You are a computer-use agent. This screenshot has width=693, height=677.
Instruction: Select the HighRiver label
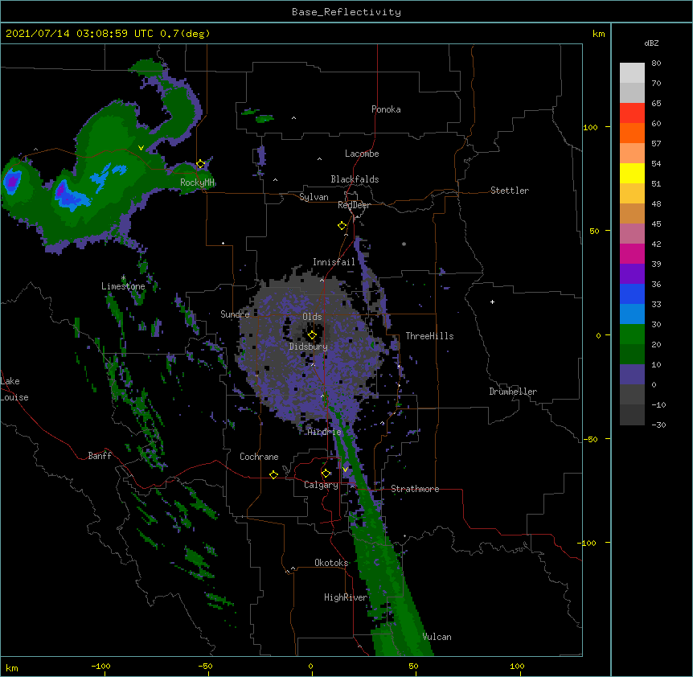(346, 597)
